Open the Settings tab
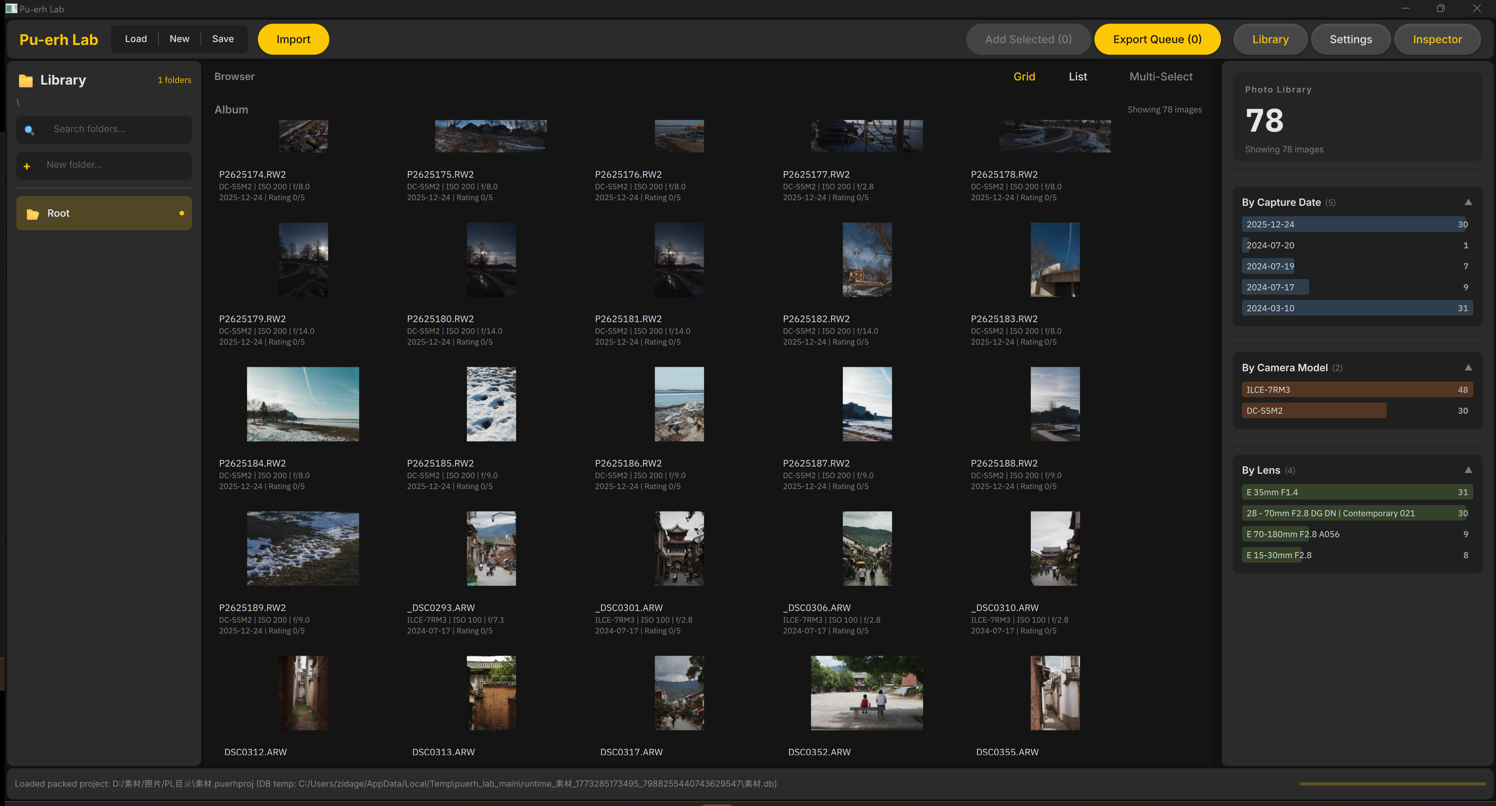Screen dimensions: 1496x806 pos(1350,40)
